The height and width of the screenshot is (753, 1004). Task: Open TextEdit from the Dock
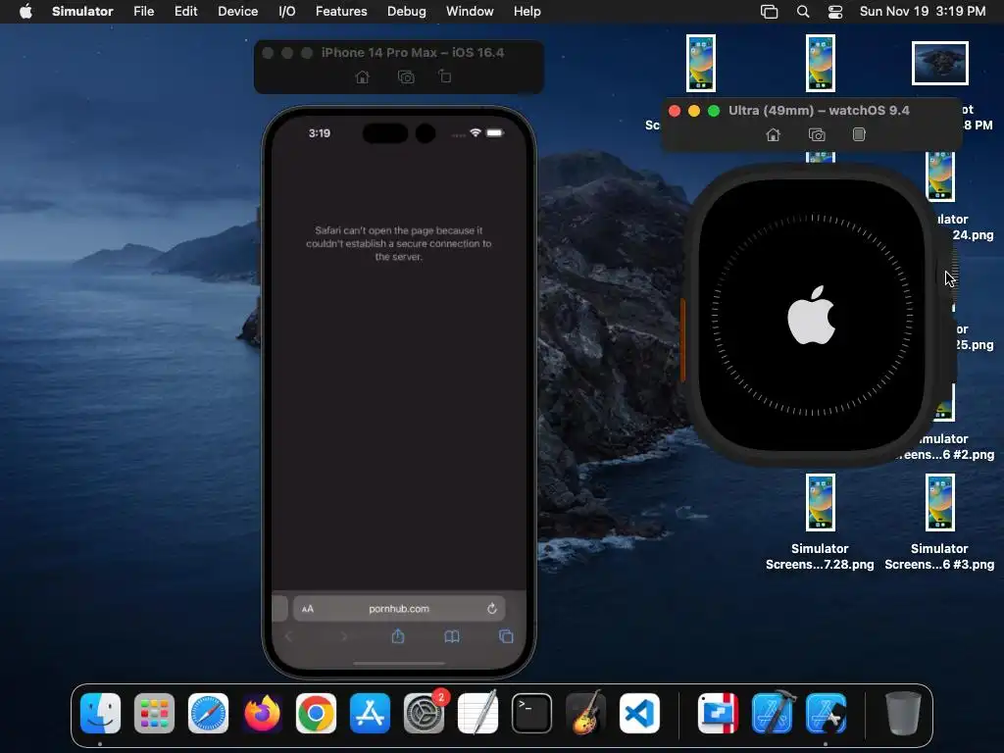click(477, 713)
